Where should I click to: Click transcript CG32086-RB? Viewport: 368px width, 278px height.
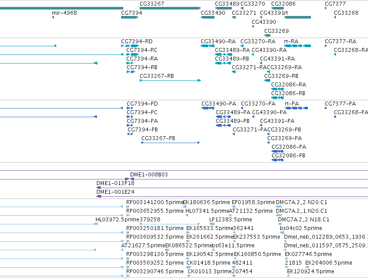point(288,93)
